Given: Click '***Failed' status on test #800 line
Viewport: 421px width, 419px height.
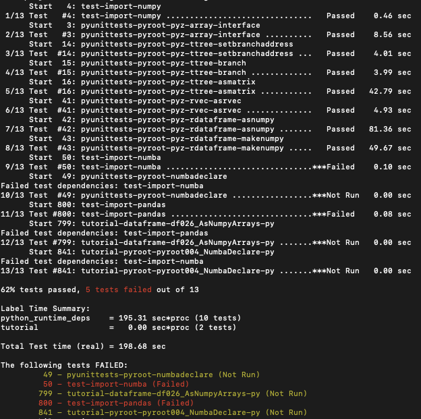Looking at the screenshot, I should [x=333, y=214].
